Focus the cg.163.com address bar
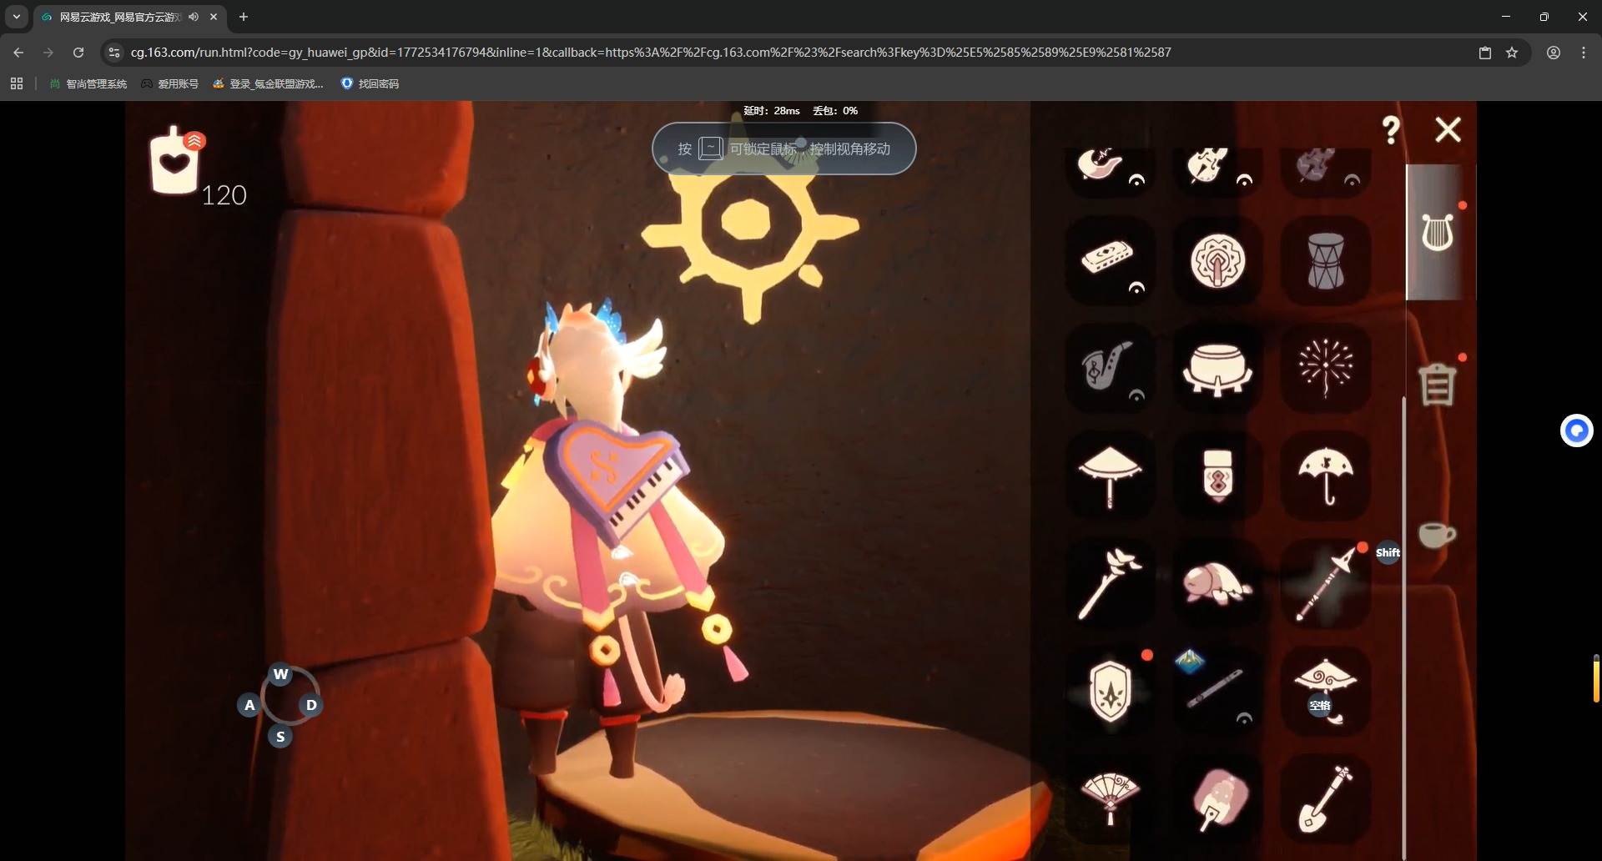Viewport: 1602px width, 861px height. [651, 53]
